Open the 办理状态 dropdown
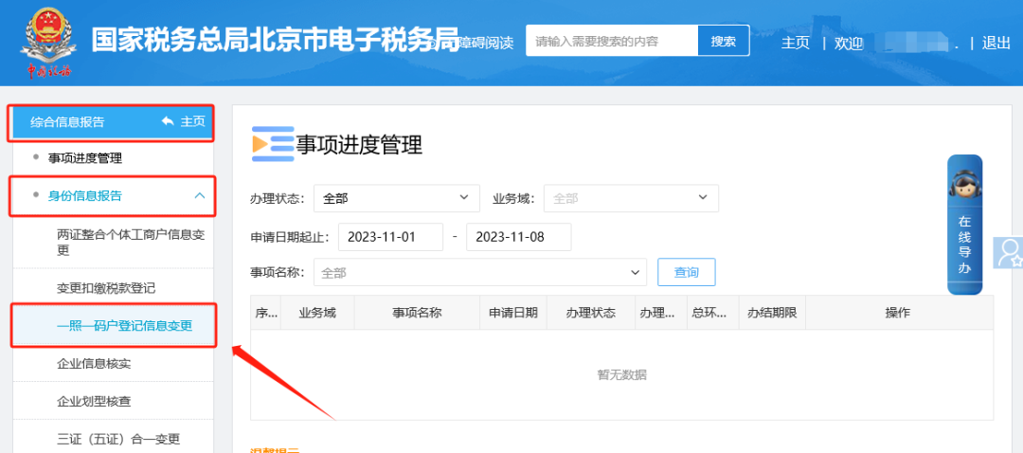Screen dimensions: 1023x453 tap(395, 198)
